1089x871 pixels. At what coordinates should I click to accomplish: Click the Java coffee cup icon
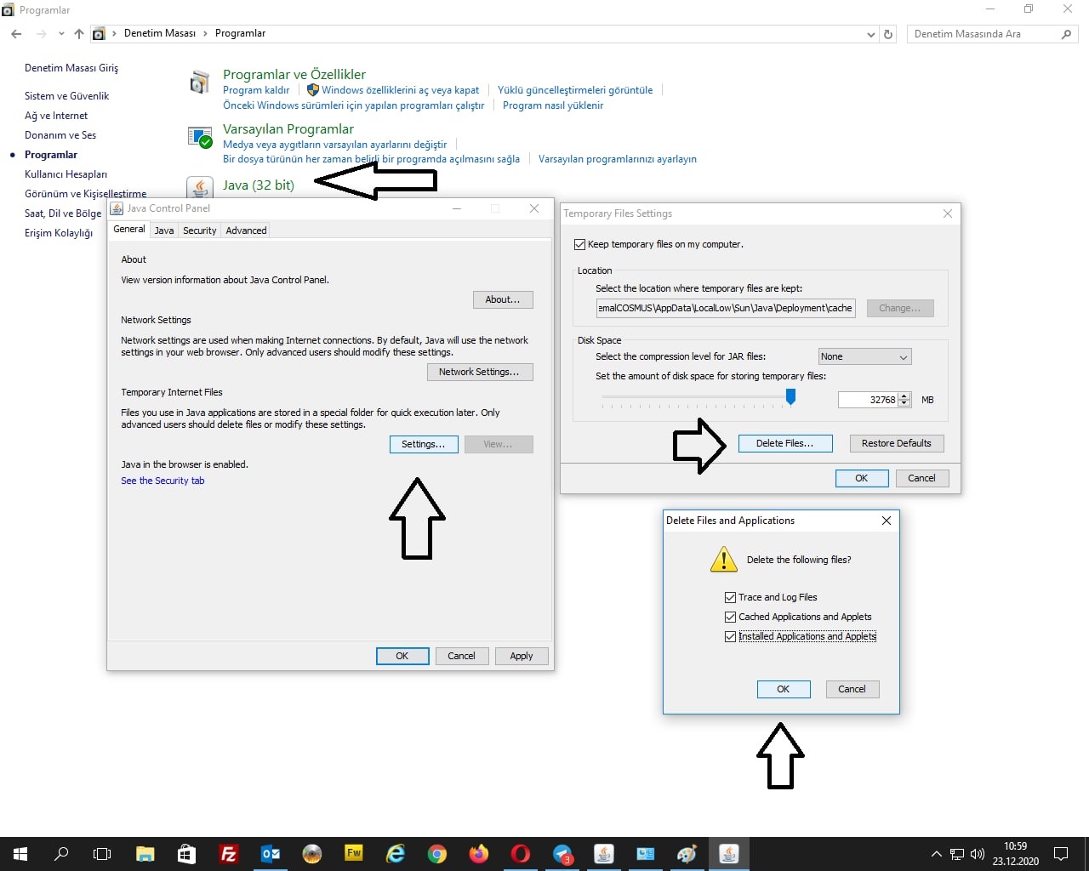200,186
